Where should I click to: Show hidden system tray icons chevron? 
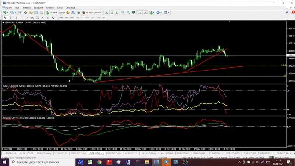(x=239, y=162)
